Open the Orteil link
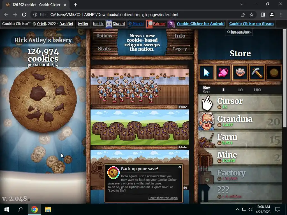Screen dimensions: 287x215 pos(41,24)
